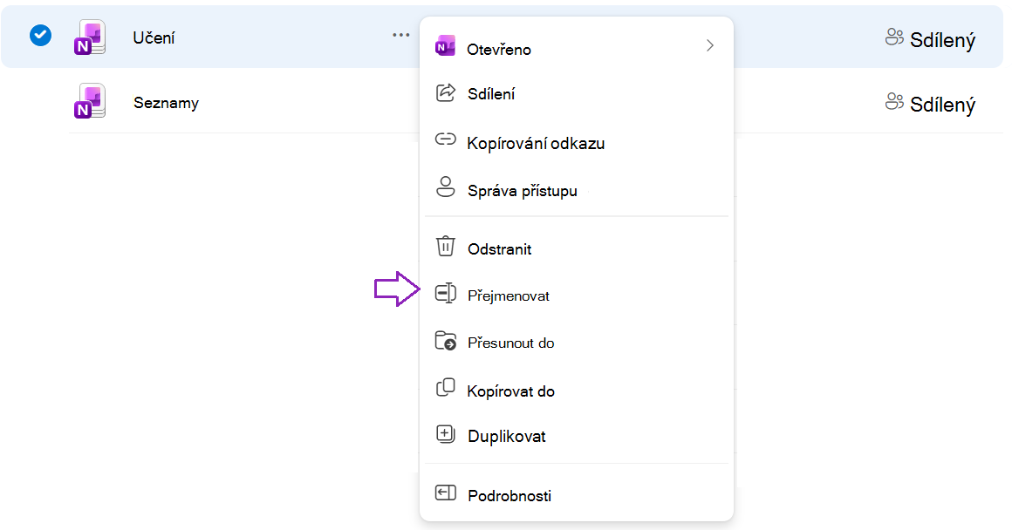This screenshot has height=530, width=1012.
Task: Choose Kopírování odkazu menu entry
Action: coord(536,143)
